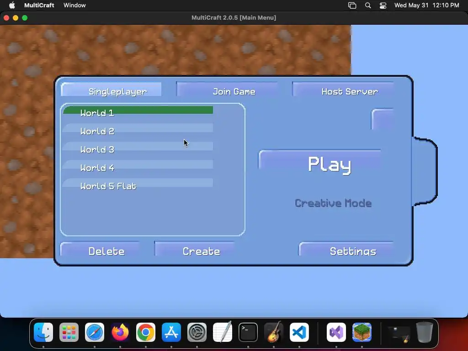Open Launchpad in the dock

[x=69, y=332]
